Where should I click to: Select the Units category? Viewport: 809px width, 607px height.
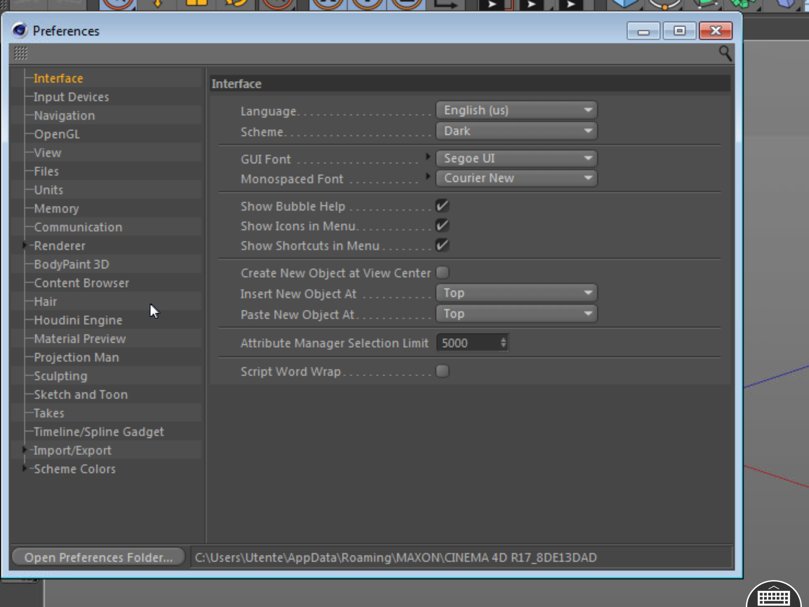pos(49,190)
